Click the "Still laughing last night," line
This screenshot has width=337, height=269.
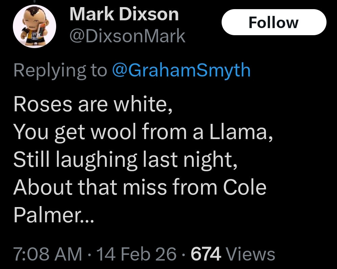125,160
